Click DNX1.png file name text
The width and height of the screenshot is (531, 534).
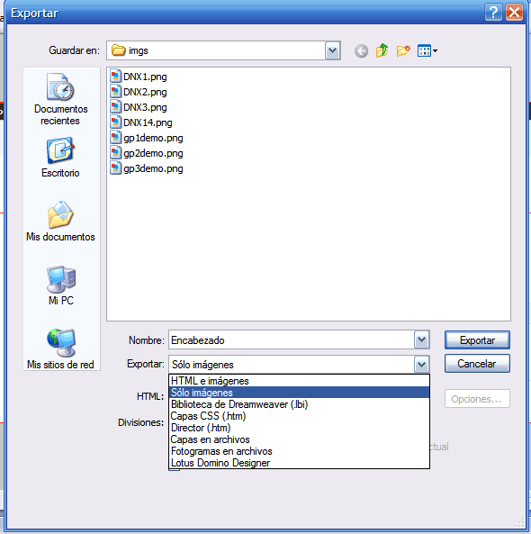[145, 77]
